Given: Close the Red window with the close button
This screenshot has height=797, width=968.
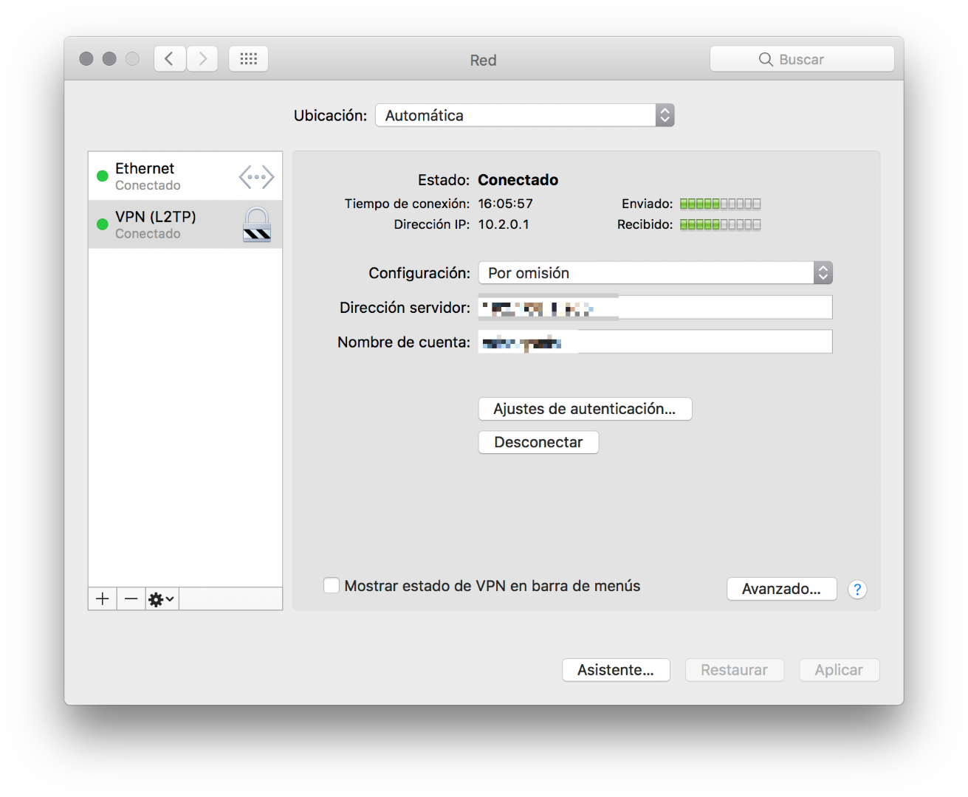Looking at the screenshot, I should point(86,59).
